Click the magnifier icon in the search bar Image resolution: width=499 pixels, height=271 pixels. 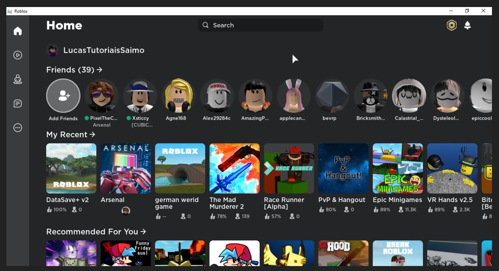pos(205,25)
